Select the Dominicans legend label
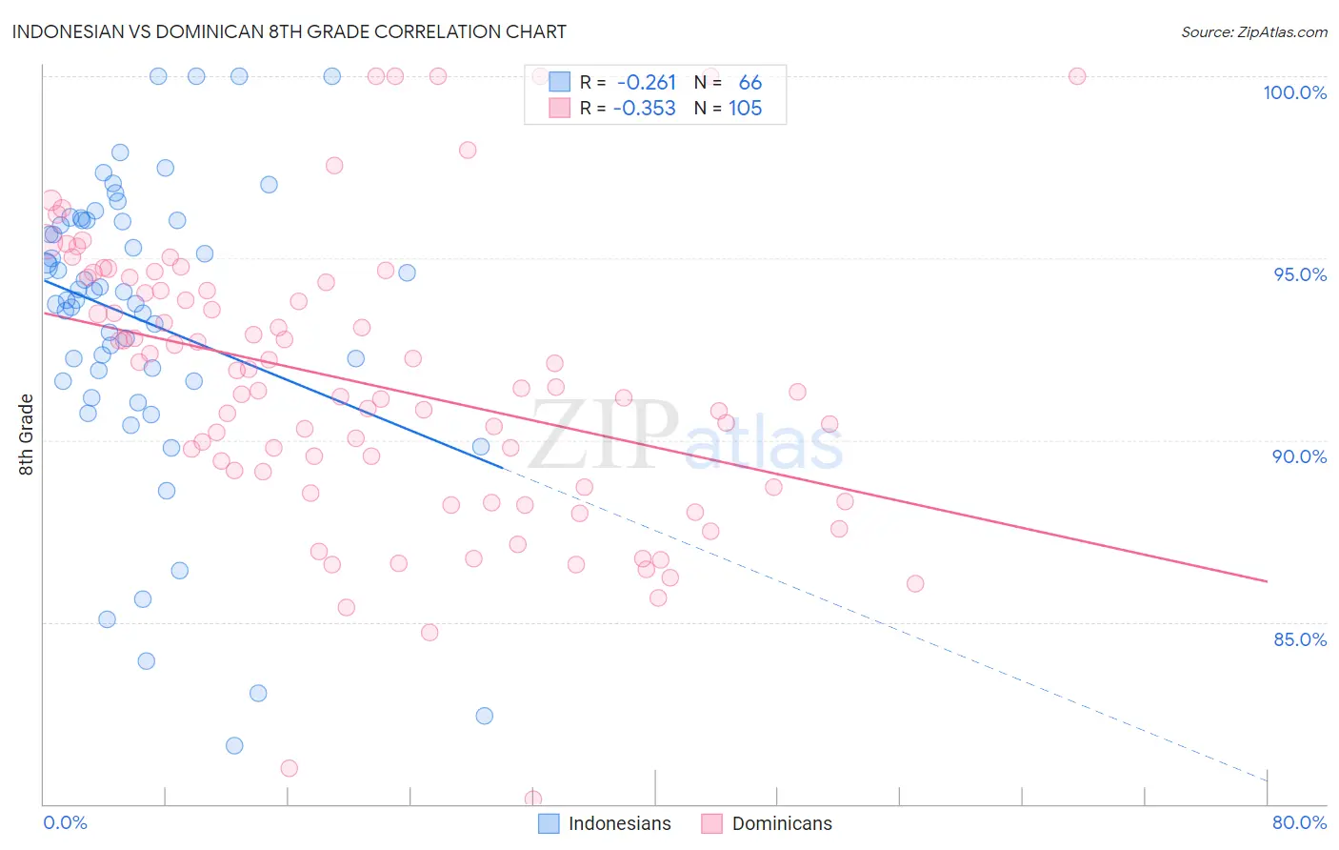This screenshot has width=1339, height=850. pos(782,823)
